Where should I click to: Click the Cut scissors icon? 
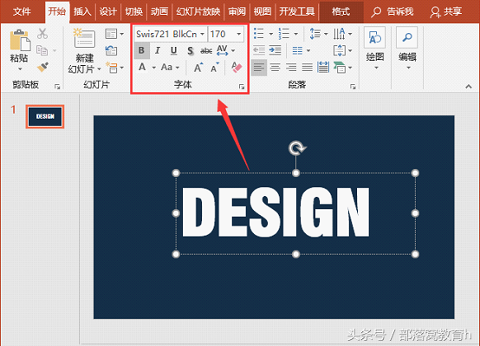(x=42, y=34)
